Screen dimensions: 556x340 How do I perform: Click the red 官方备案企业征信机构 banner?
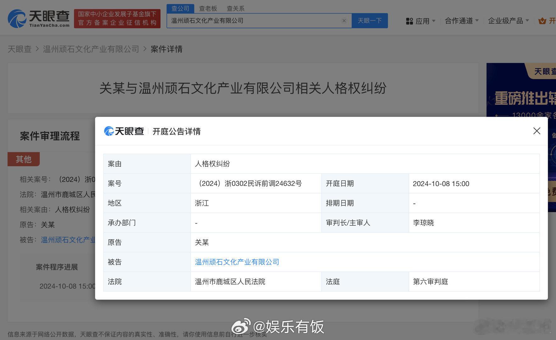click(117, 19)
